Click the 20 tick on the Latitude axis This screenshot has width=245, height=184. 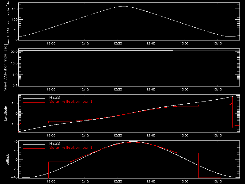pyautogui.click(x=16, y=150)
